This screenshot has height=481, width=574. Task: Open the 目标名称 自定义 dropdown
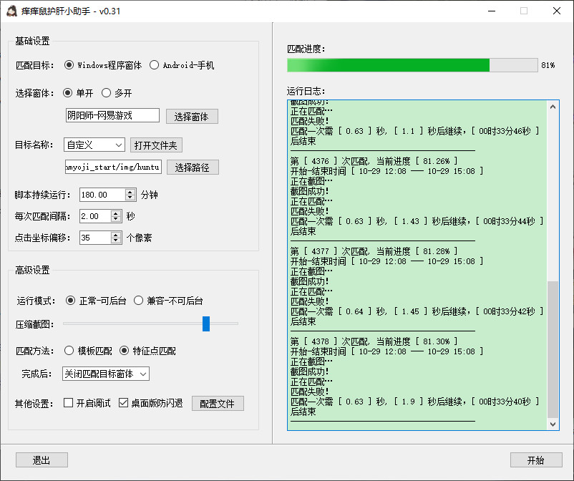coord(94,145)
